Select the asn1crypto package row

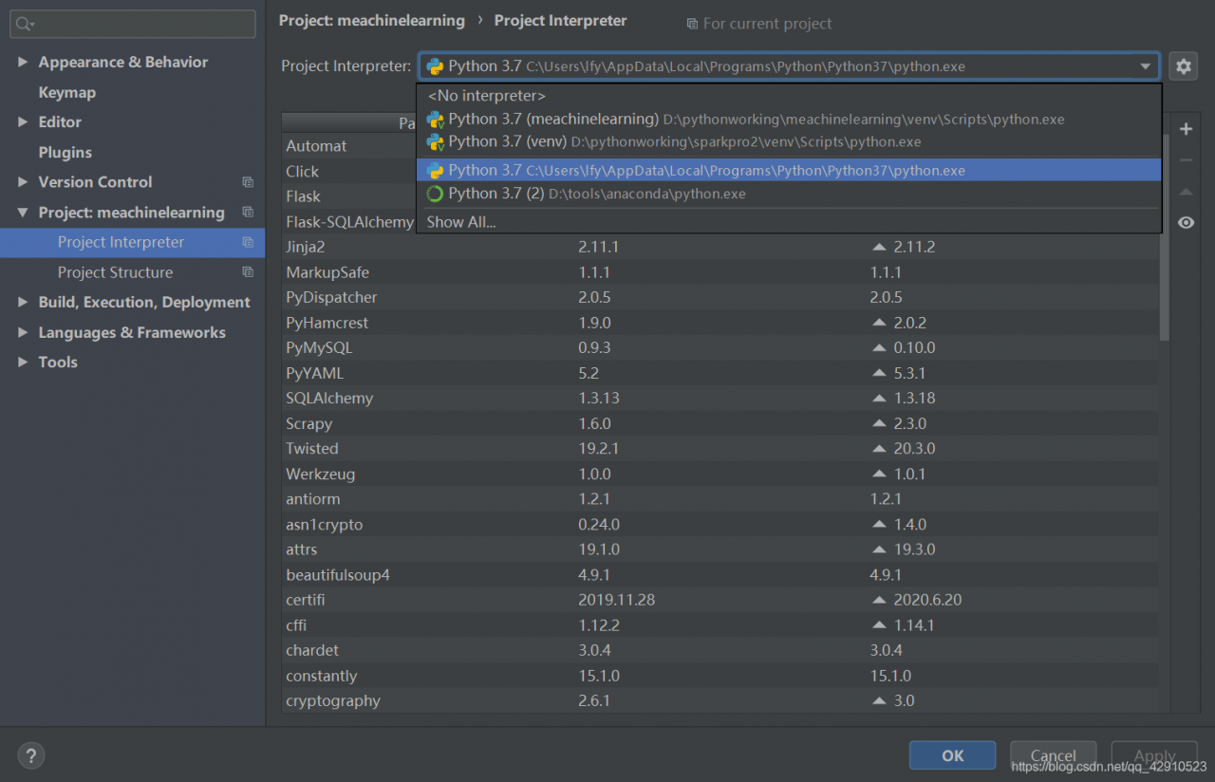point(721,525)
